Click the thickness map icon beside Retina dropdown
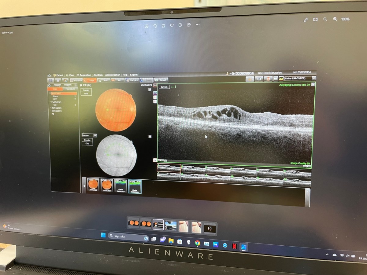367x275 pixels. (281, 79)
